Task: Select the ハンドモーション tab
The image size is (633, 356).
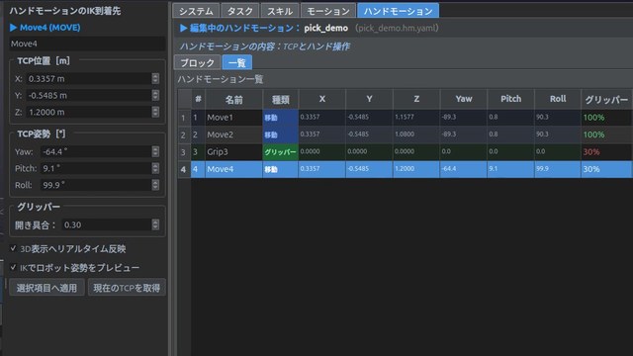Action: point(398,11)
